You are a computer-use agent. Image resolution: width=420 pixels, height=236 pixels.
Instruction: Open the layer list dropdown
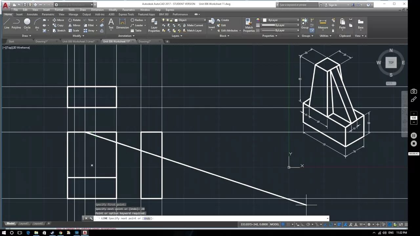[205, 20]
